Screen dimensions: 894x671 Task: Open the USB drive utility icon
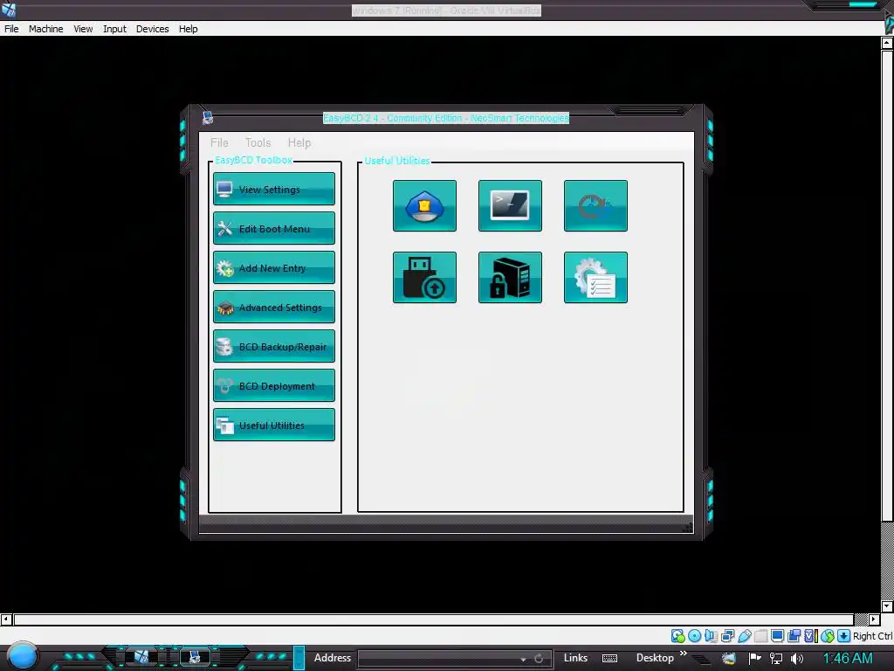click(424, 277)
